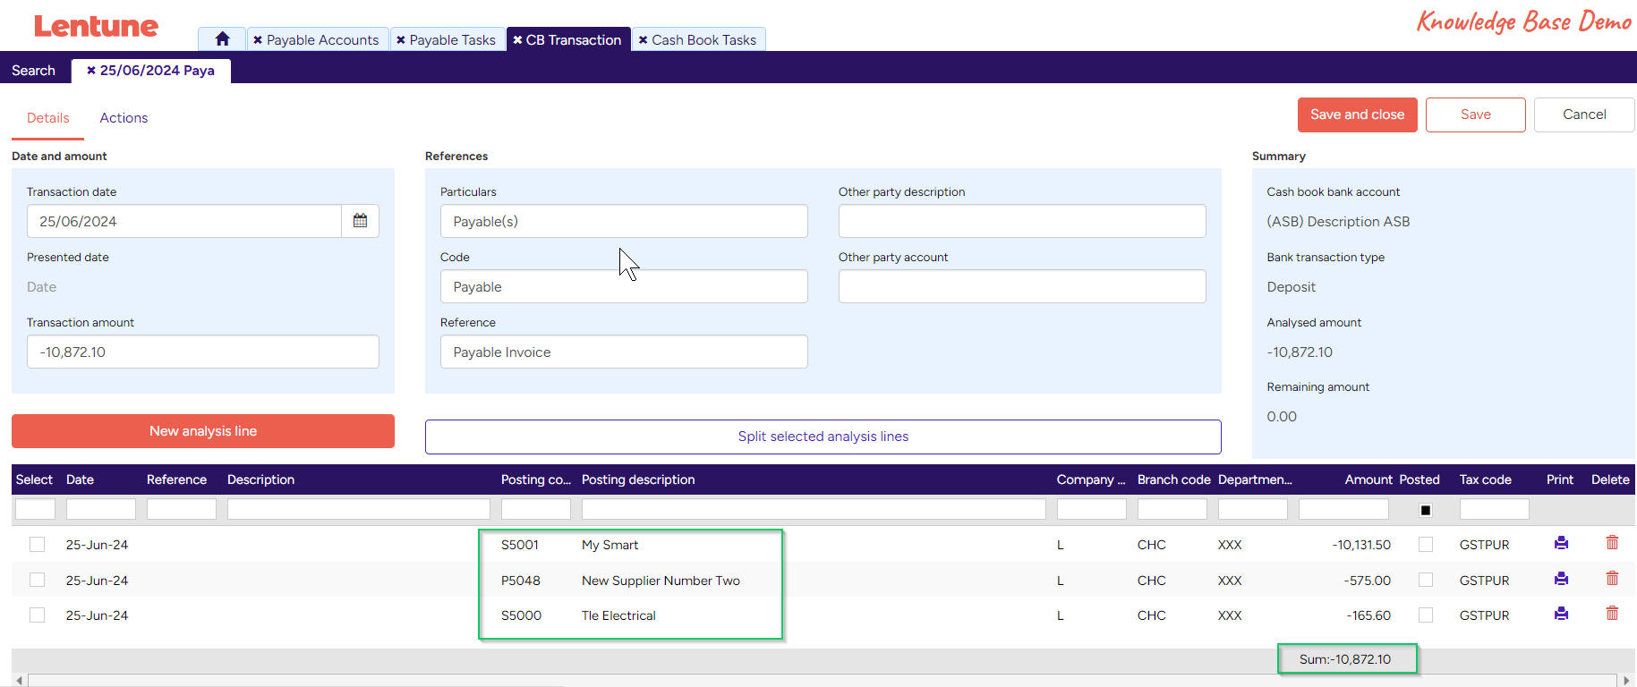This screenshot has width=1637, height=687.
Task: Click the Save button
Action: click(x=1475, y=114)
